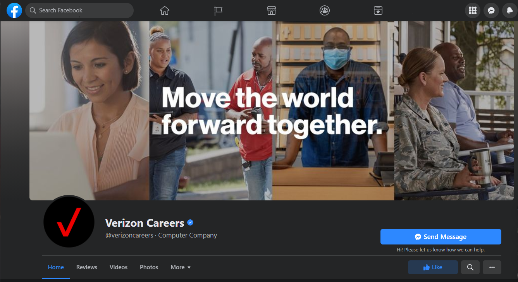The height and width of the screenshot is (282, 518).
Task: Open the Groups icon in top bar
Action: (325, 10)
